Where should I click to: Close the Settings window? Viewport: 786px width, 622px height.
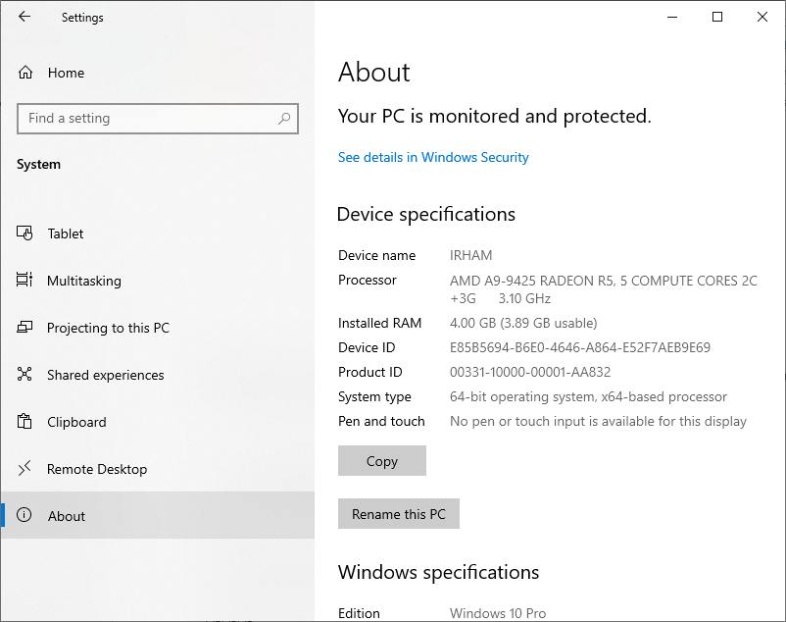tap(762, 17)
